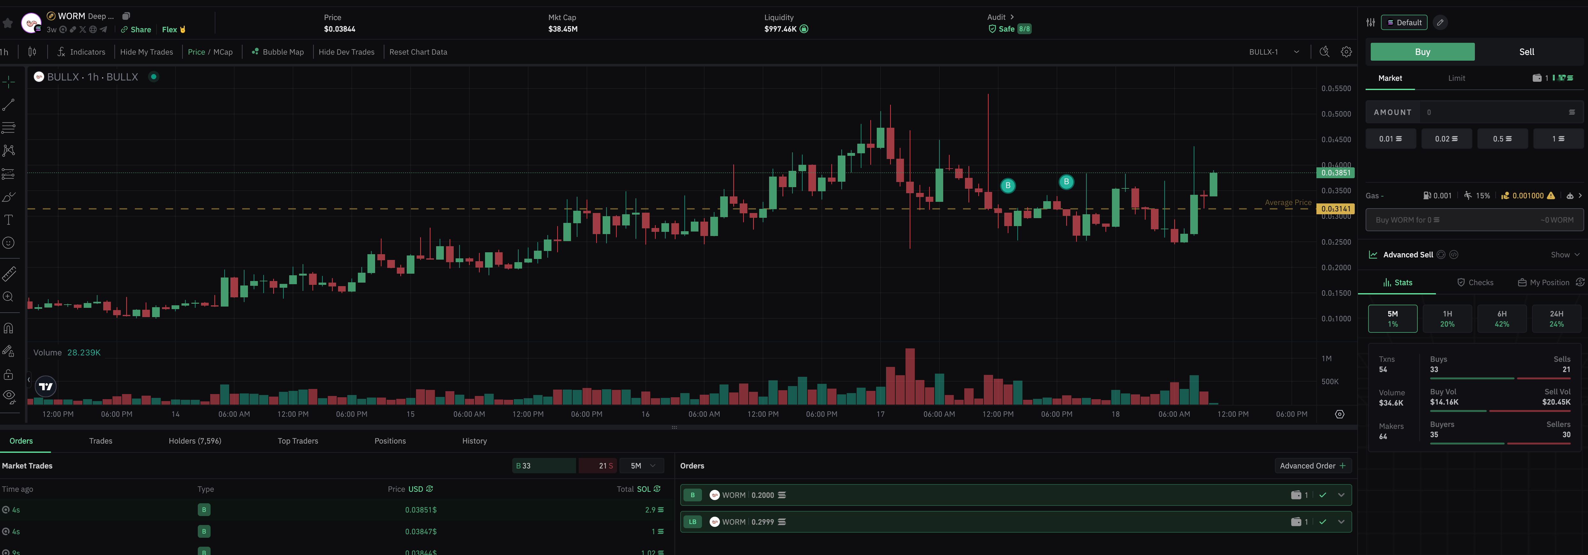Open chart settings gear
Image resolution: width=1588 pixels, height=555 pixels.
point(1346,52)
